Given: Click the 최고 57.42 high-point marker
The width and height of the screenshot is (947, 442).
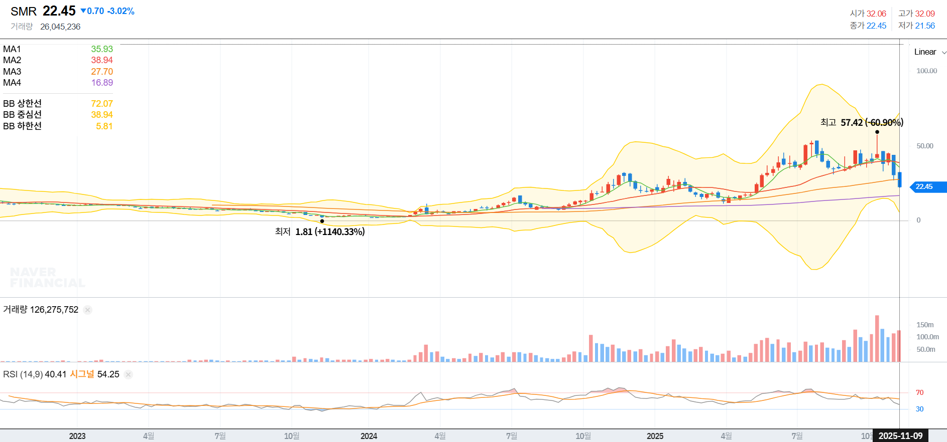Looking at the screenshot, I should tap(862, 122).
